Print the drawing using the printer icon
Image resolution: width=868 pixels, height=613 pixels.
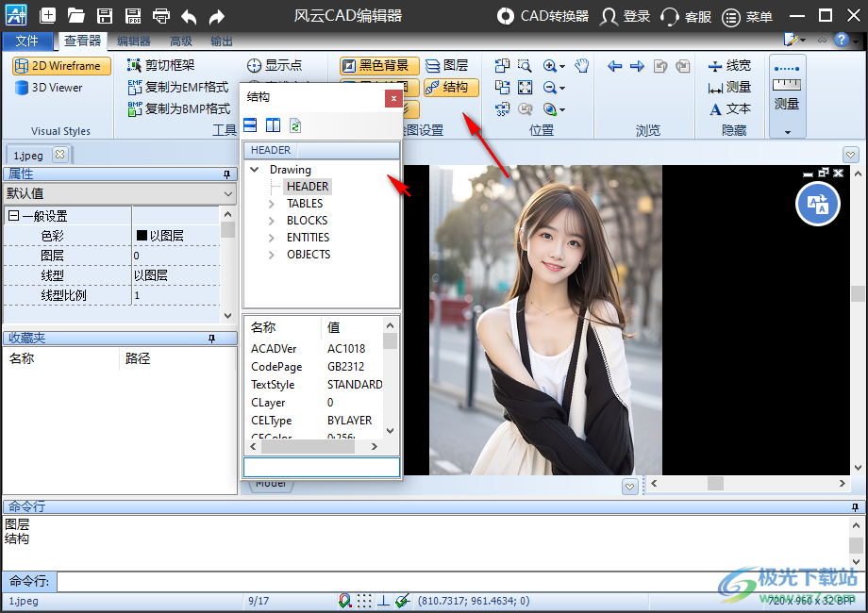161,15
